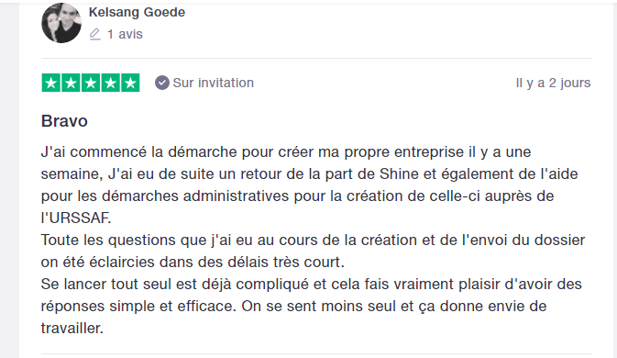This screenshot has height=358, width=617.
Task: Open the "Sur invitation" label details
Action: click(214, 83)
